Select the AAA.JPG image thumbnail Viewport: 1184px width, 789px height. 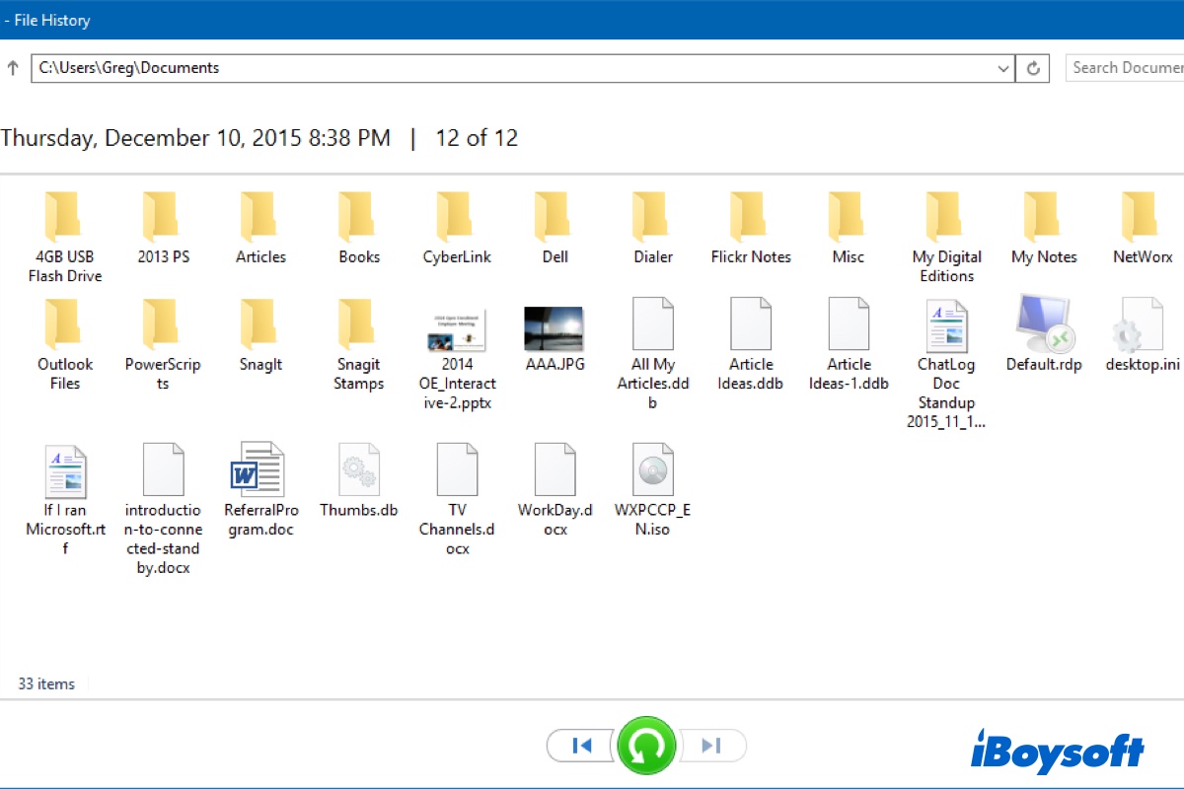click(554, 328)
